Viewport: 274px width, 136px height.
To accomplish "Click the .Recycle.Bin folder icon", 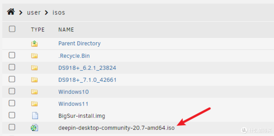I will pos(35,56).
